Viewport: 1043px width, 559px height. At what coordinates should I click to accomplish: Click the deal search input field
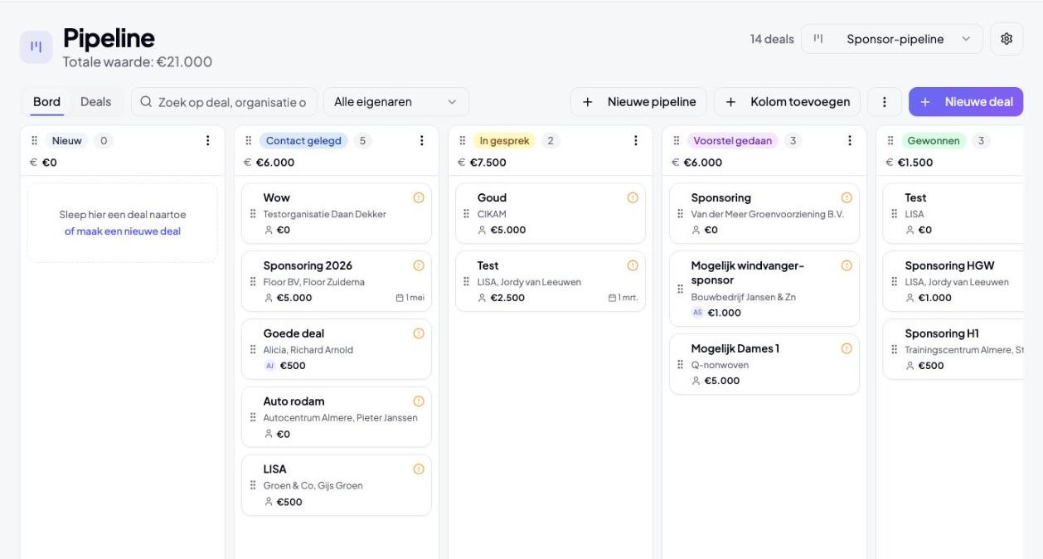pos(224,102)
